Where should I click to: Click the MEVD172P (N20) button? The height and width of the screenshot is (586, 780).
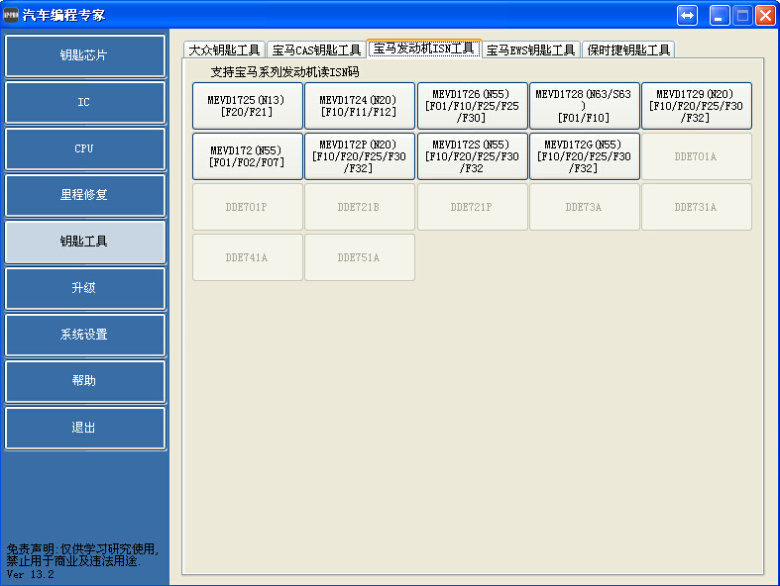tap(359, 156)
